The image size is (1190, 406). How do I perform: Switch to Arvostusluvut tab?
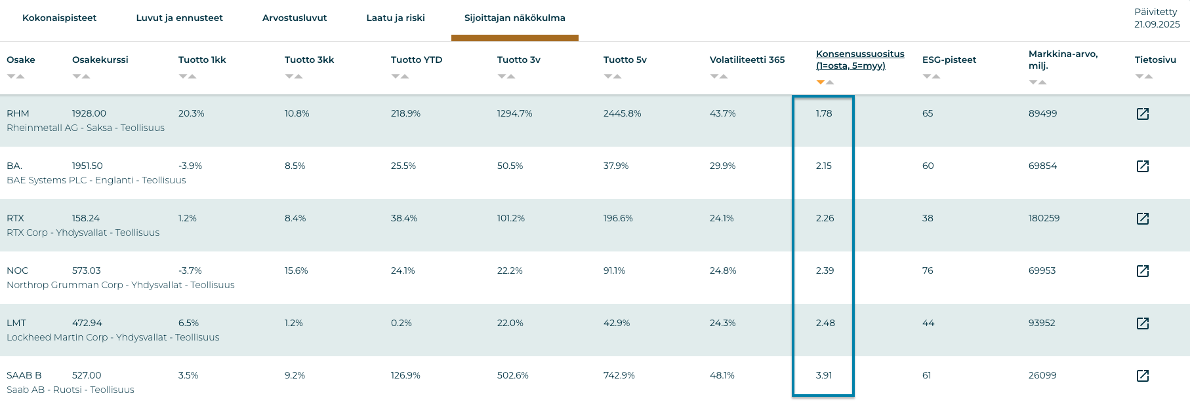[x=295, y=18]
